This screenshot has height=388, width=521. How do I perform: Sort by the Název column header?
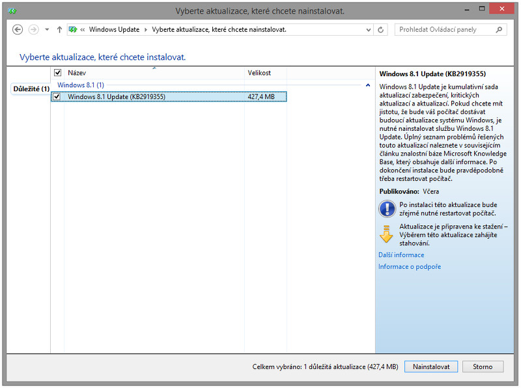pyautogui.click(x=77, y=73)
